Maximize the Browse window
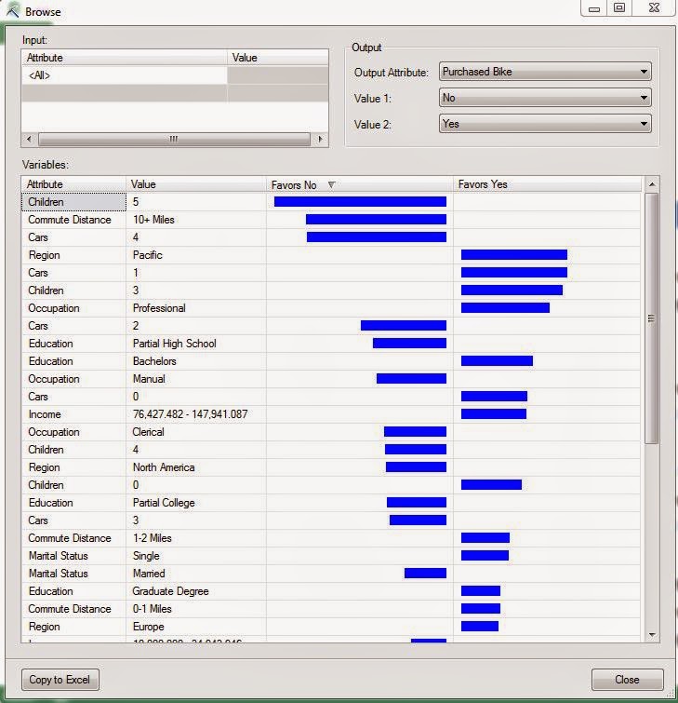Screen dimensions: 678x703 (x=619, y=8)
